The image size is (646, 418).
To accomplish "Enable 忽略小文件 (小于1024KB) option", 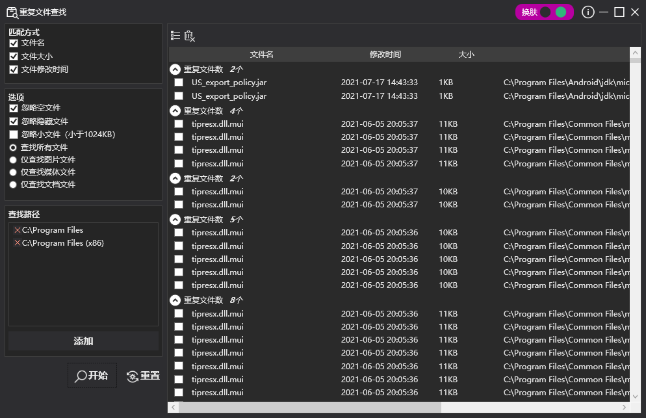I will point(14,134).
